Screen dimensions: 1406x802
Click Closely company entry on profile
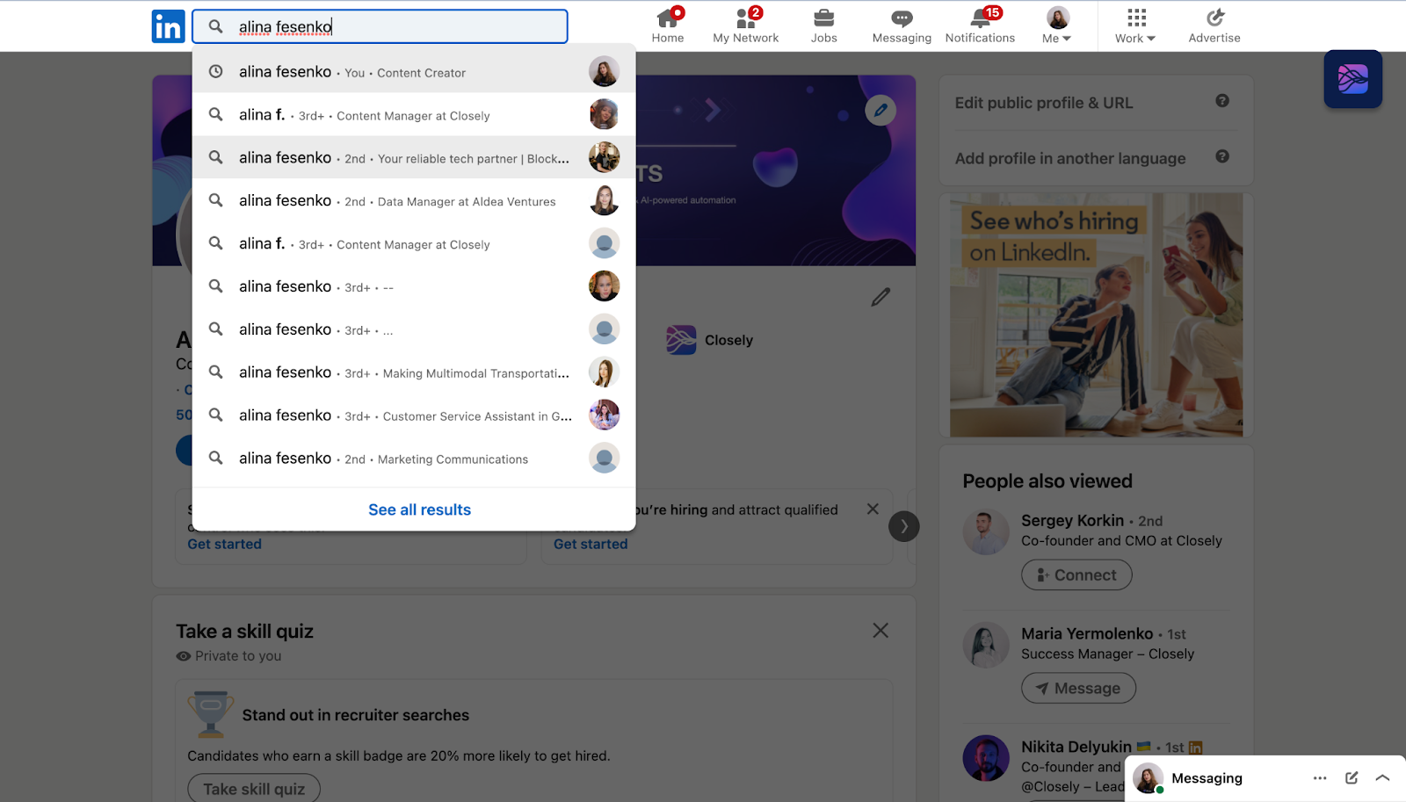[x=710, y=340]
